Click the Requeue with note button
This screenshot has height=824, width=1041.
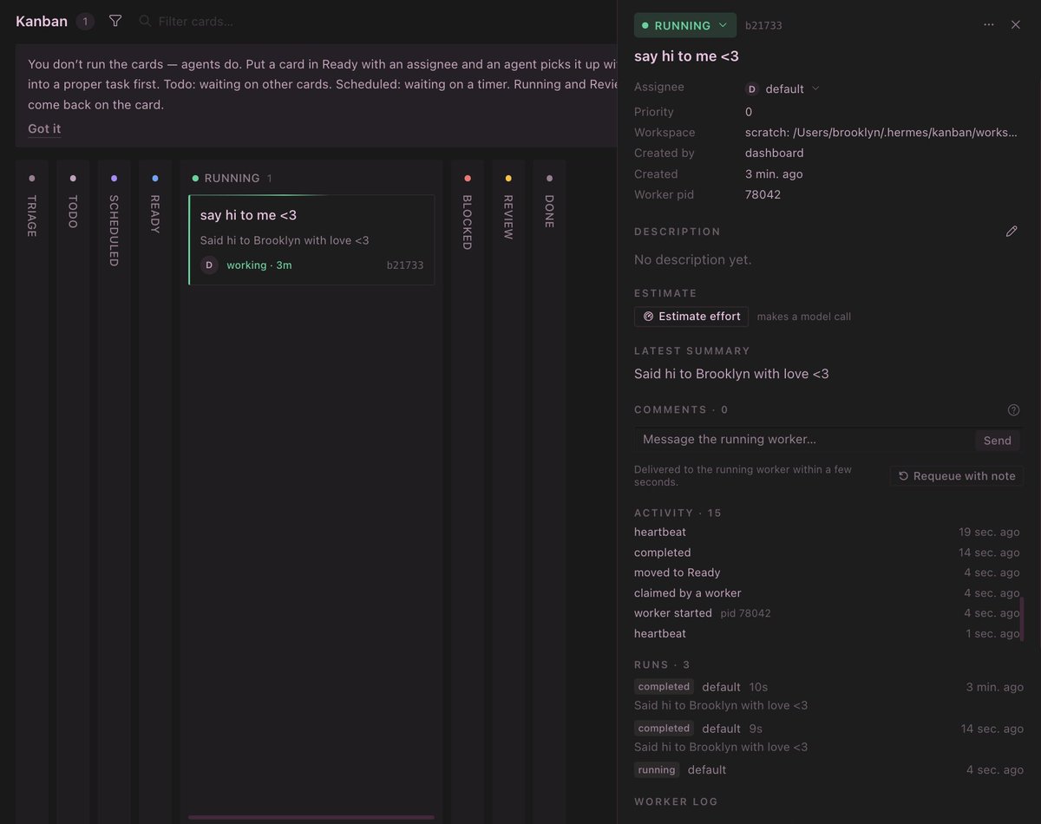[x=957, y=476]
